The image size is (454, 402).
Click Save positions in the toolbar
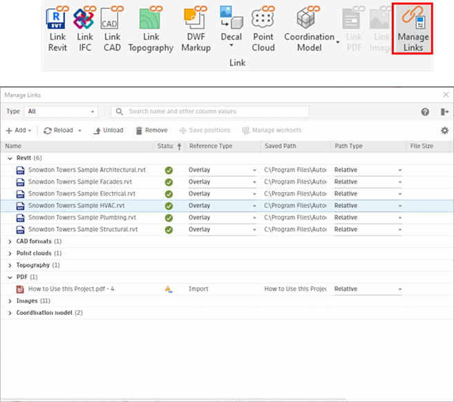tap(205, 131)
